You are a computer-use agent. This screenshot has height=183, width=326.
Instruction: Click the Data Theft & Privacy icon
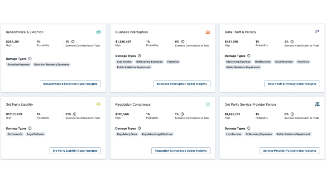[x=317, y=32]
